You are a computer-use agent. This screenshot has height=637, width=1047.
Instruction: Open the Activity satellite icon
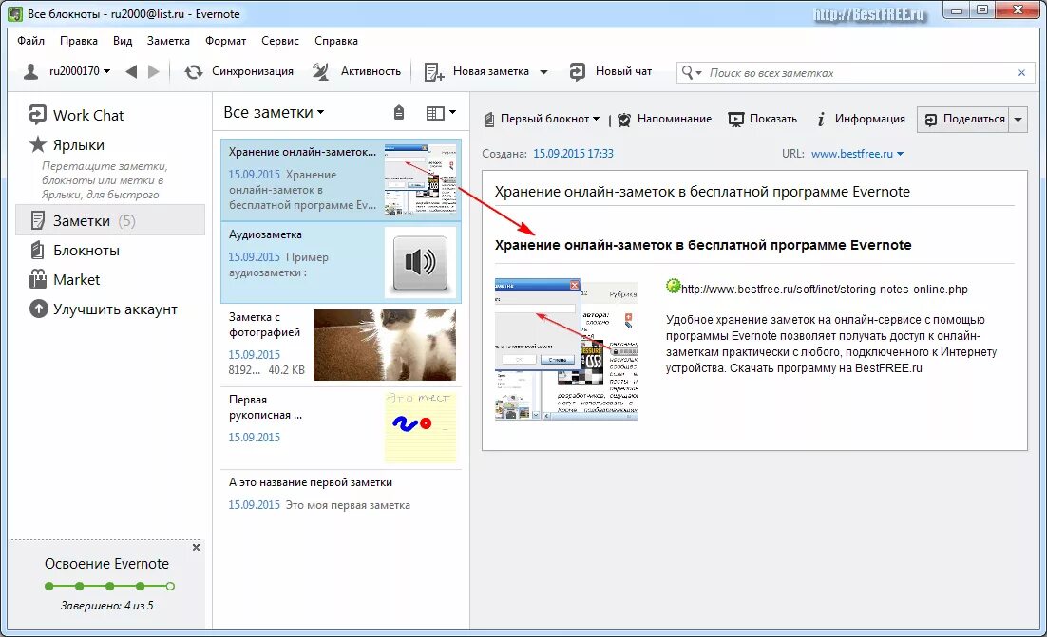coord(320,71)
